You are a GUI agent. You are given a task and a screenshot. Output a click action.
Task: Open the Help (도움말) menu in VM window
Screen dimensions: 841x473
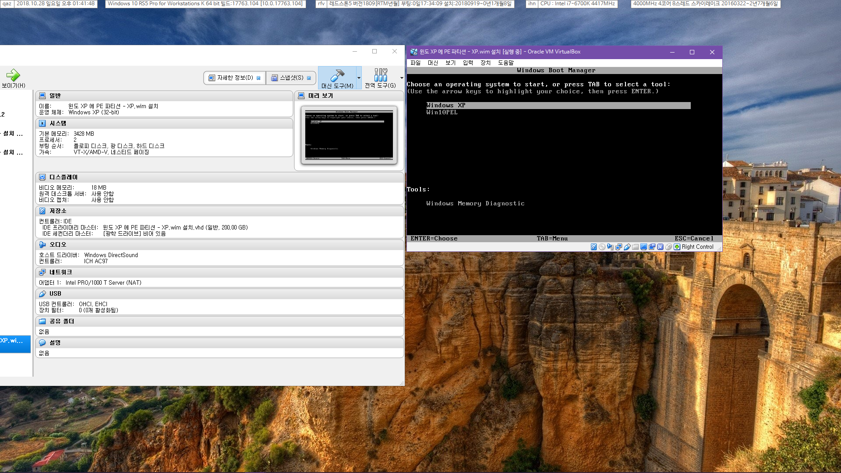click(x=506, y=63)
